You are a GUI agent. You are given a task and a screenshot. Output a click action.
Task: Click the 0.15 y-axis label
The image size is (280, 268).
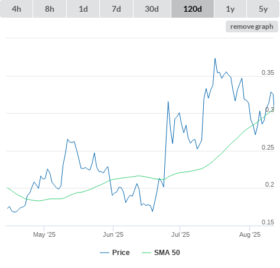(x=268, y=222)
